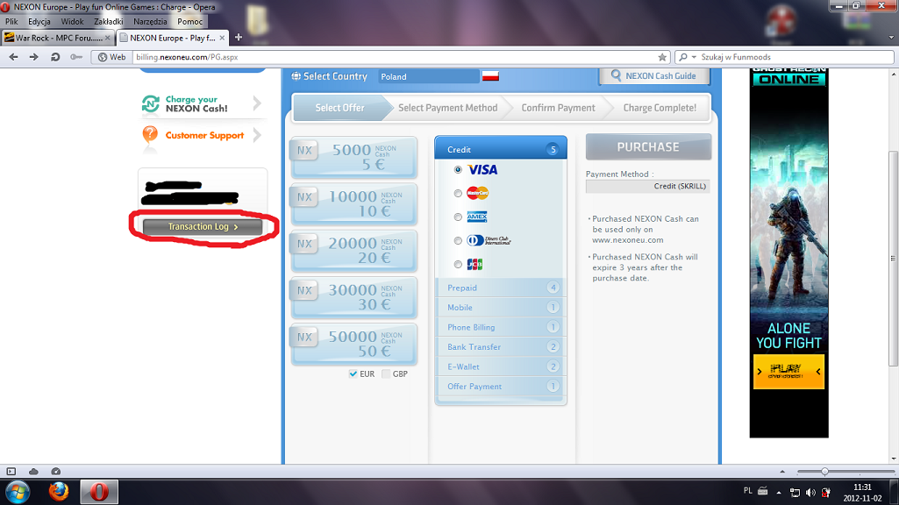Choose the 5000 NX for 5 € offer
899x505 pixels.
click(353, 157)
